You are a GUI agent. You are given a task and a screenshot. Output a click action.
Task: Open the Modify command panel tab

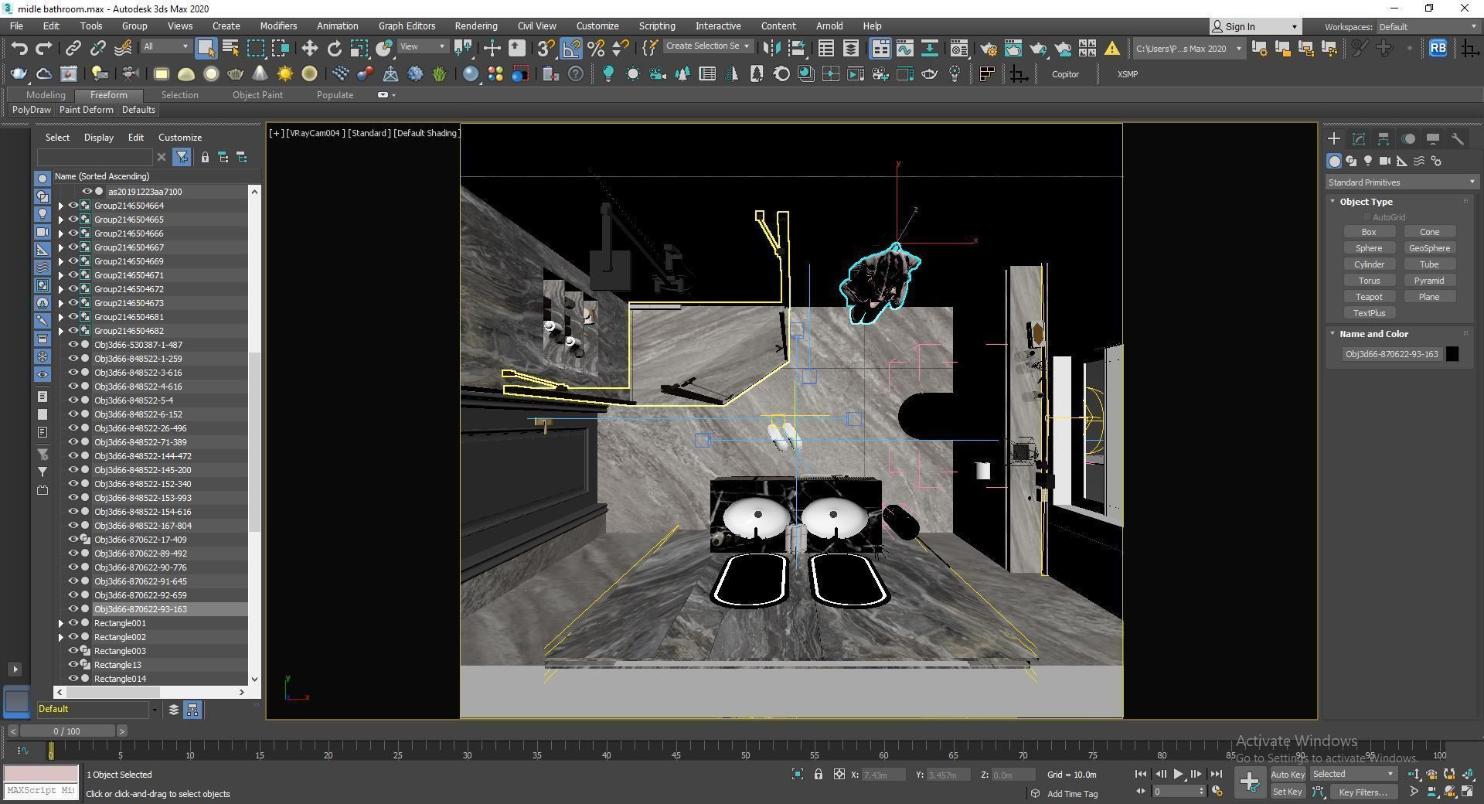1359,139
